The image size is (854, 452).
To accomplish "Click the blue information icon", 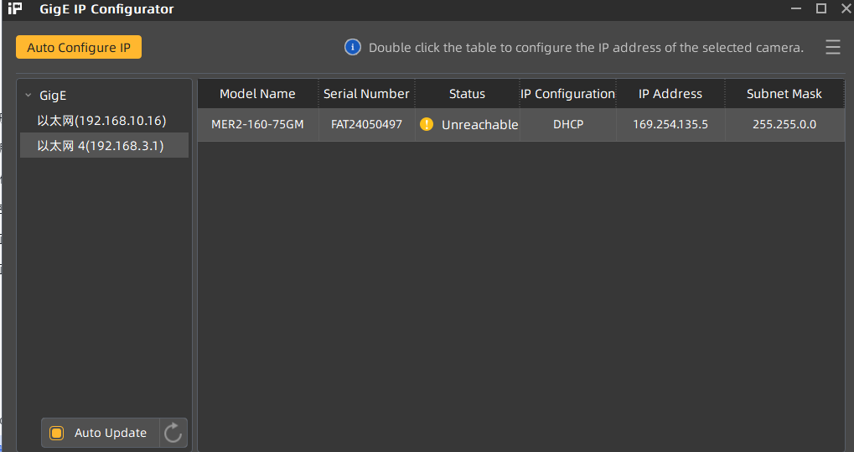I will (x=353, y=47).
